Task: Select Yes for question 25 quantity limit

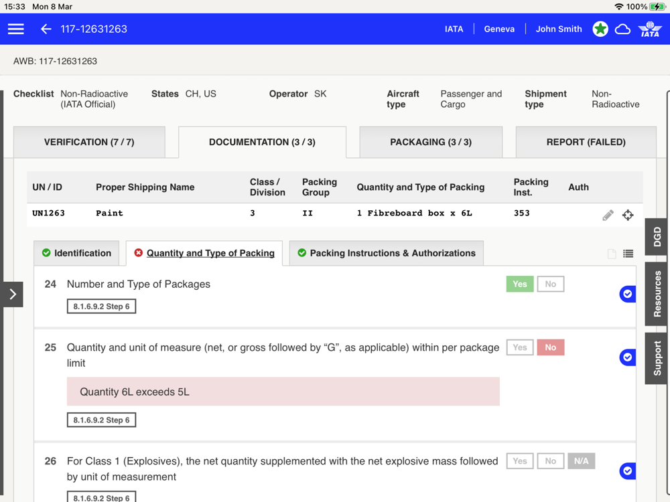Action: pos(520,347)
